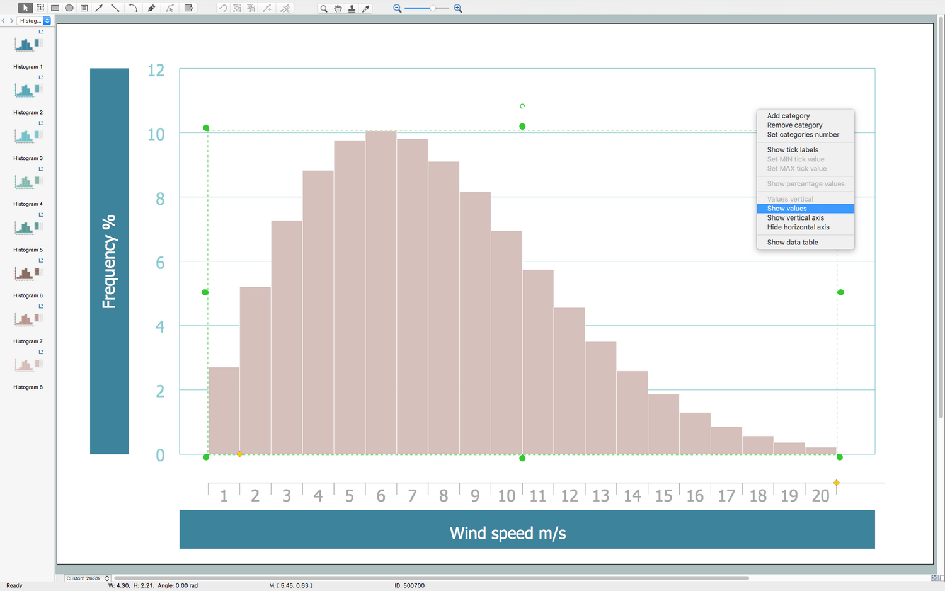
Task: Click the tick label 12 on vertical axis
Action: click(156, 70)
